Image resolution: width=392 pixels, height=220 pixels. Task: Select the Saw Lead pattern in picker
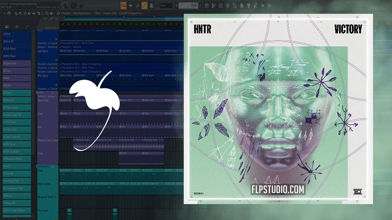coord(17,130)
